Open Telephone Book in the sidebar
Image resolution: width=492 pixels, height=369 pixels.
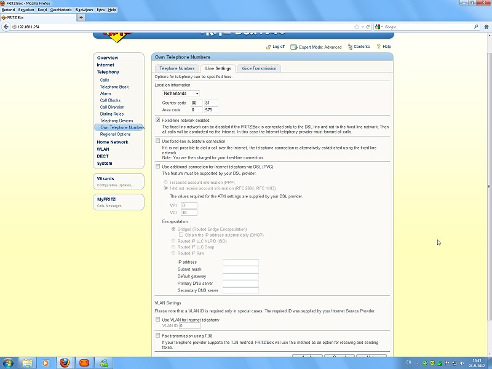point(114,87)
